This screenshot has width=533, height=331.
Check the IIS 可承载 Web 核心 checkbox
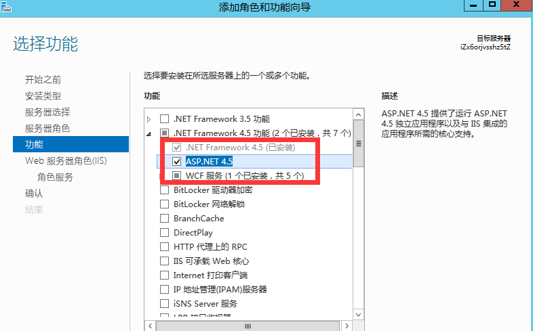[165, 261]
